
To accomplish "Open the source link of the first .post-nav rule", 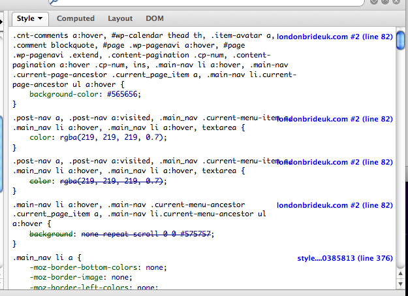I will [x=335, y=119].
